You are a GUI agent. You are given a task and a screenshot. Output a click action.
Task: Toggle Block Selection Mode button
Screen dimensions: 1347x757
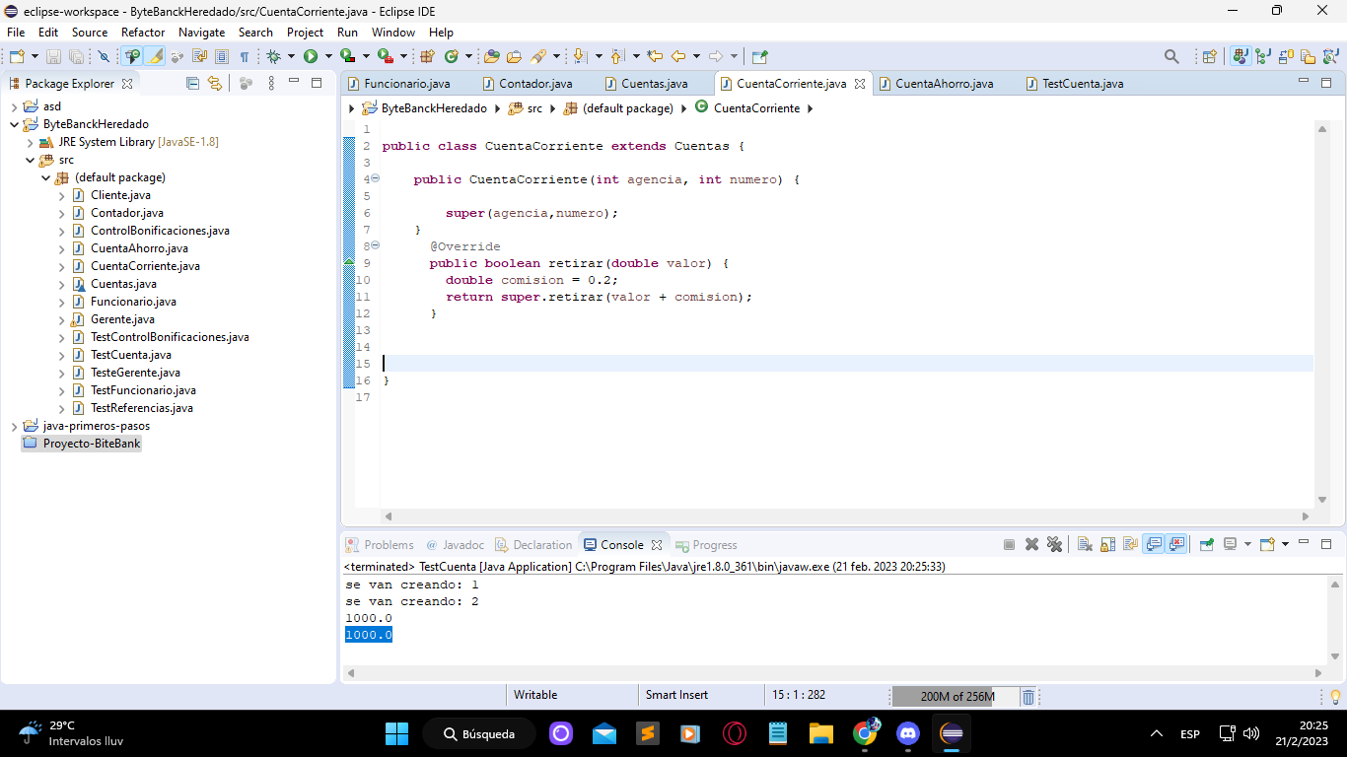[x=222, y=56]
